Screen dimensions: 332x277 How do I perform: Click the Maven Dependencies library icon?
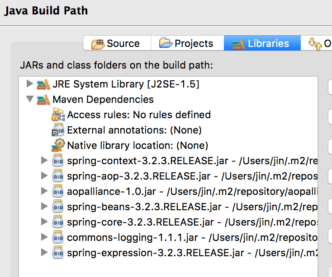pyautogui.click(x=43, y=100)
